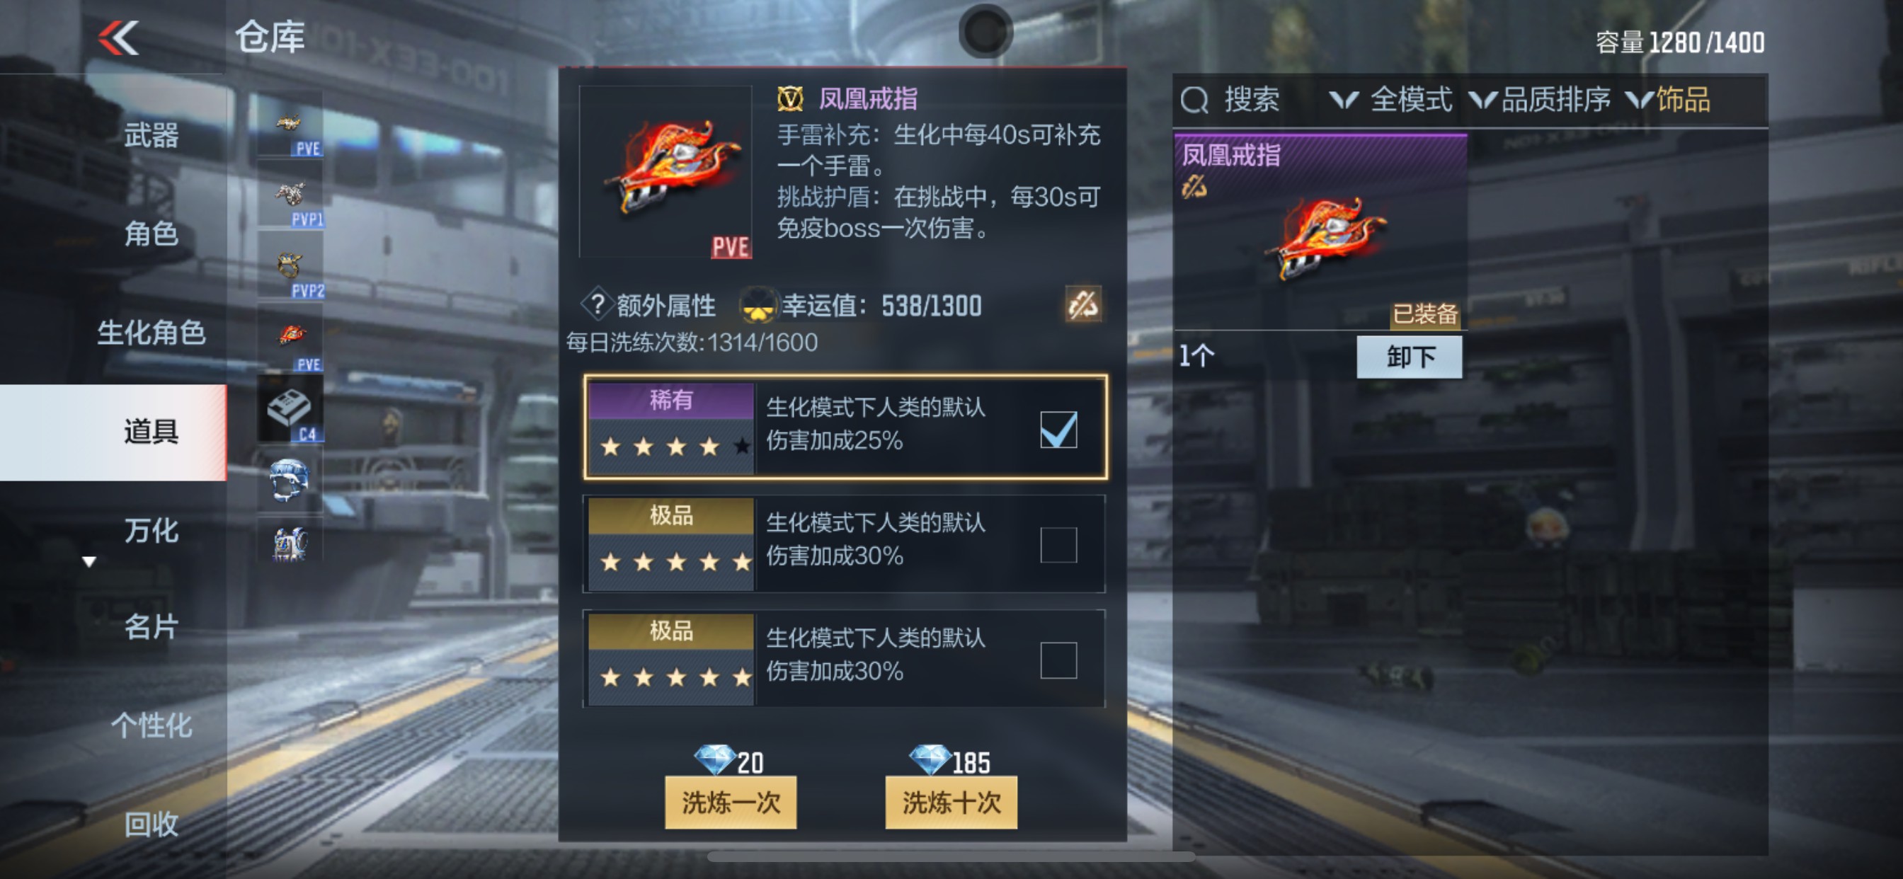This screenshot has height=879, width=1903.
Task: Open the 饰品 category dropdown
Action: pyautogui.click(x=1668, y=100)
